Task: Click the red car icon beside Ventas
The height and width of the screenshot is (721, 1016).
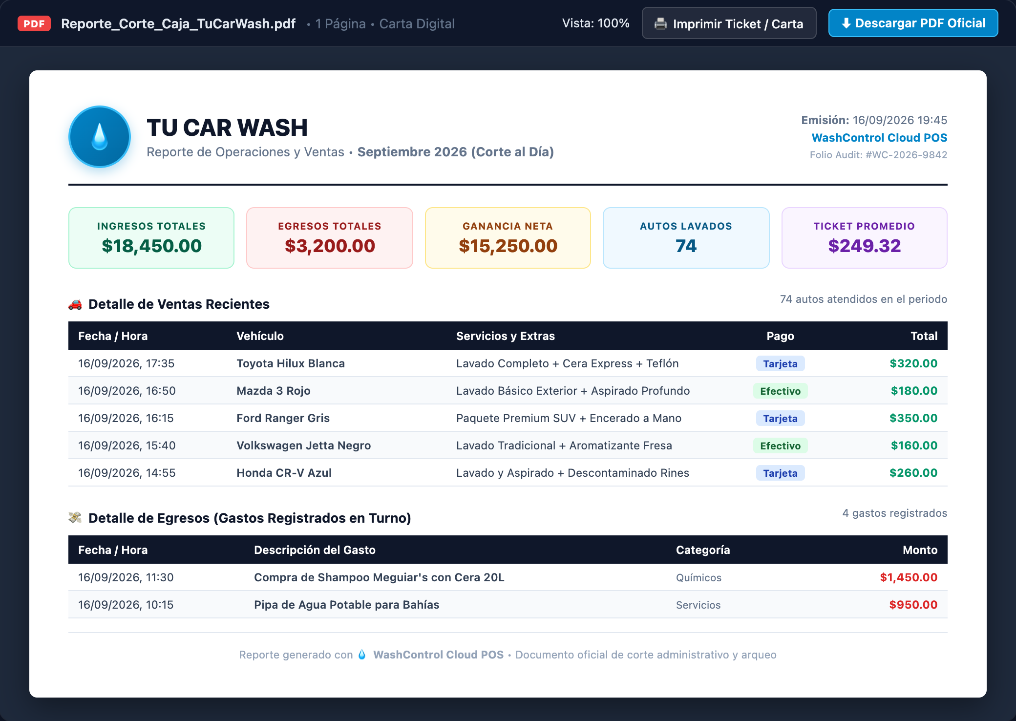Action: 75,304
